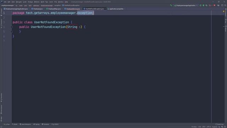Open the Build tool window at bottom
Screen dimensions: 227x128
click(15, 124)
